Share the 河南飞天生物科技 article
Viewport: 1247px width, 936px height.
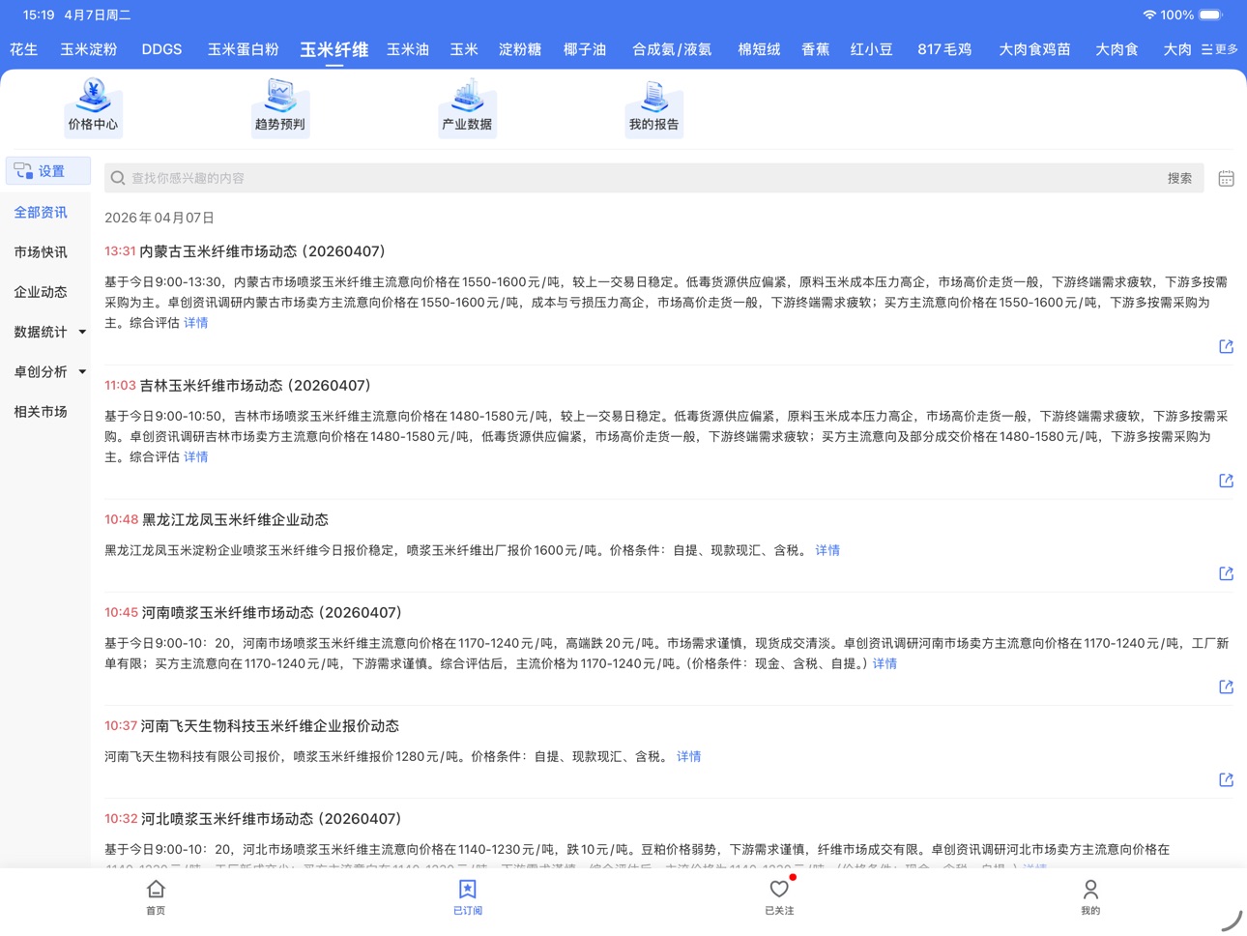pyautogui.click(x=1226, y=779)
